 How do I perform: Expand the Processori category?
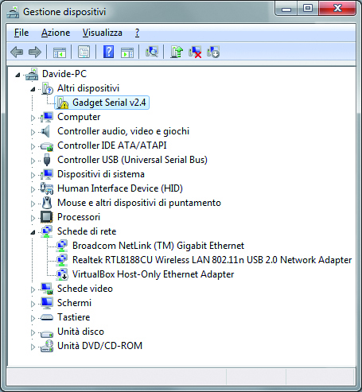(33, 218)
